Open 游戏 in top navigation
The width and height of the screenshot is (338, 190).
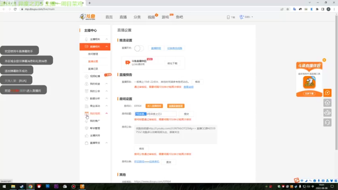click(165, 17)
